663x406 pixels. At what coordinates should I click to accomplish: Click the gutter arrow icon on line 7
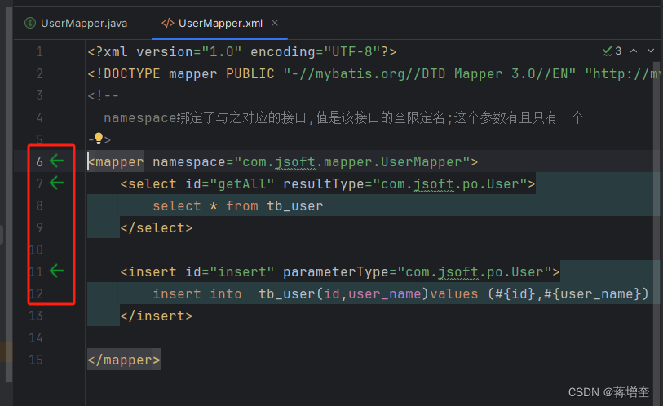point(56,183)
